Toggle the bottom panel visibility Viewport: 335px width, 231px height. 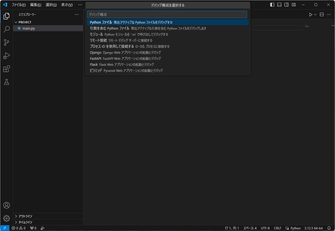[279, 5]
